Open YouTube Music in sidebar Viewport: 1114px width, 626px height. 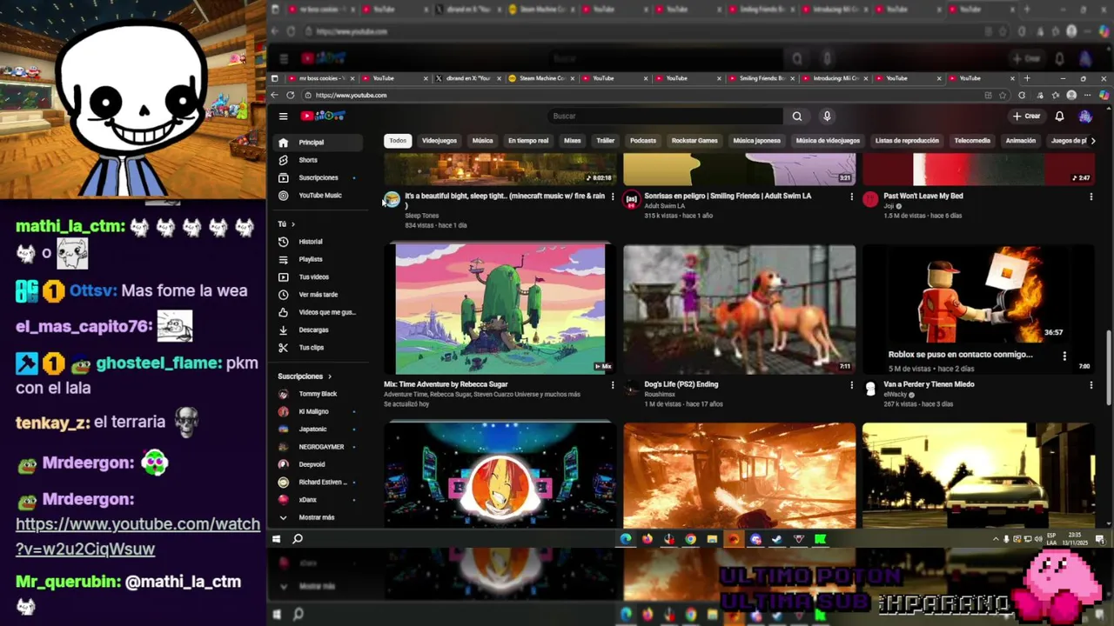pyautogui.click(x=319, y=196)
